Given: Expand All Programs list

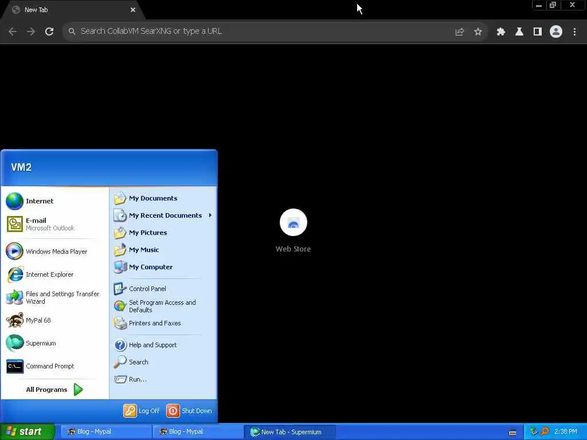Looking at the screenshot, I should 54,390.
